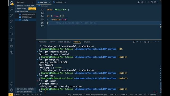
Task: Click main-2 branch in status bar
Action: point(18,95)
